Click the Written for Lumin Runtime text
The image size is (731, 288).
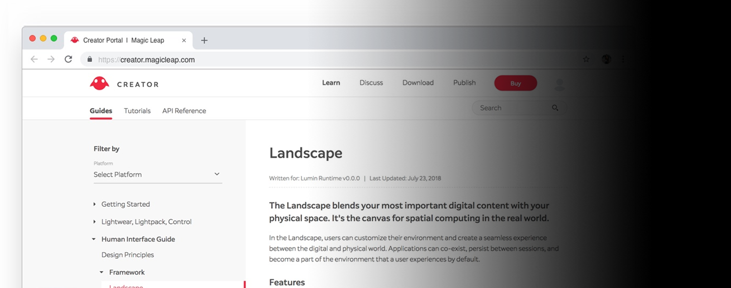pos(314,179)
